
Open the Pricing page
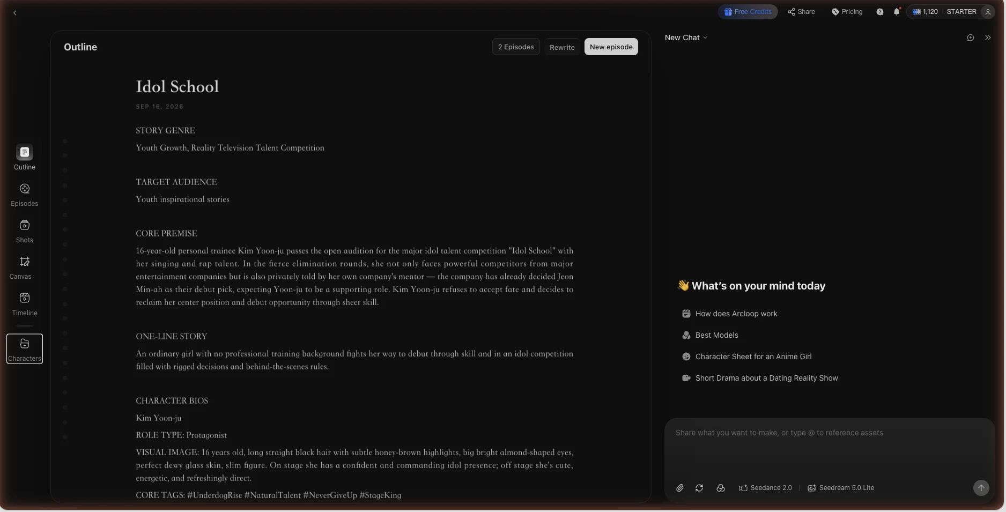point(847,12)
